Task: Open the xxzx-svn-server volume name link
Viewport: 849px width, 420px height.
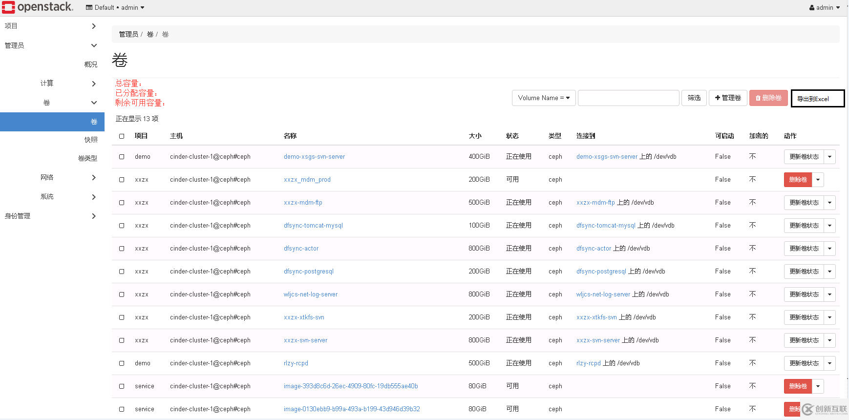Action: click(305, 340)
